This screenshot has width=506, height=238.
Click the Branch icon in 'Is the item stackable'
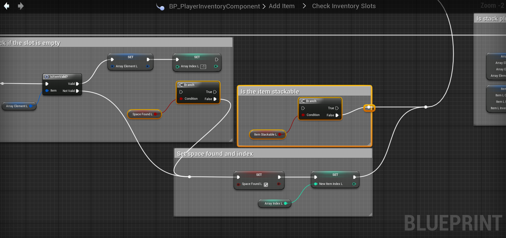pos(303,101)
